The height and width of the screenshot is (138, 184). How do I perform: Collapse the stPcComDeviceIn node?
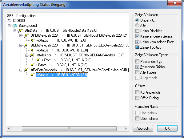pos(21,70)
